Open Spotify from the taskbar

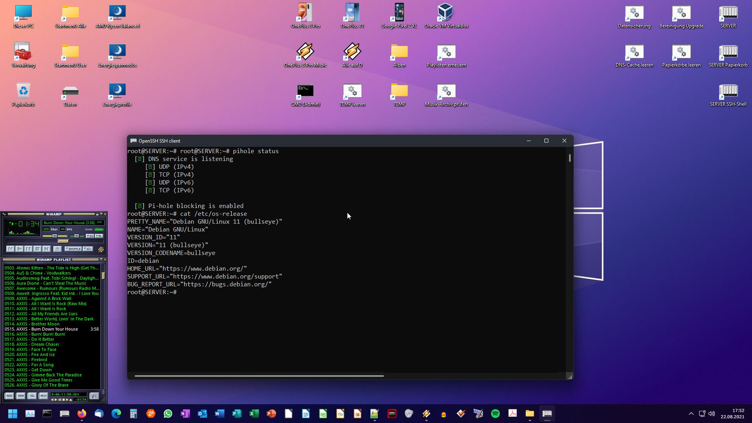click(495, 414)
